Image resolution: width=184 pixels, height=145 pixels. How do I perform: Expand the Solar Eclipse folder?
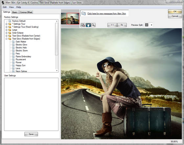pyautogui.click(x=7, y=33)
